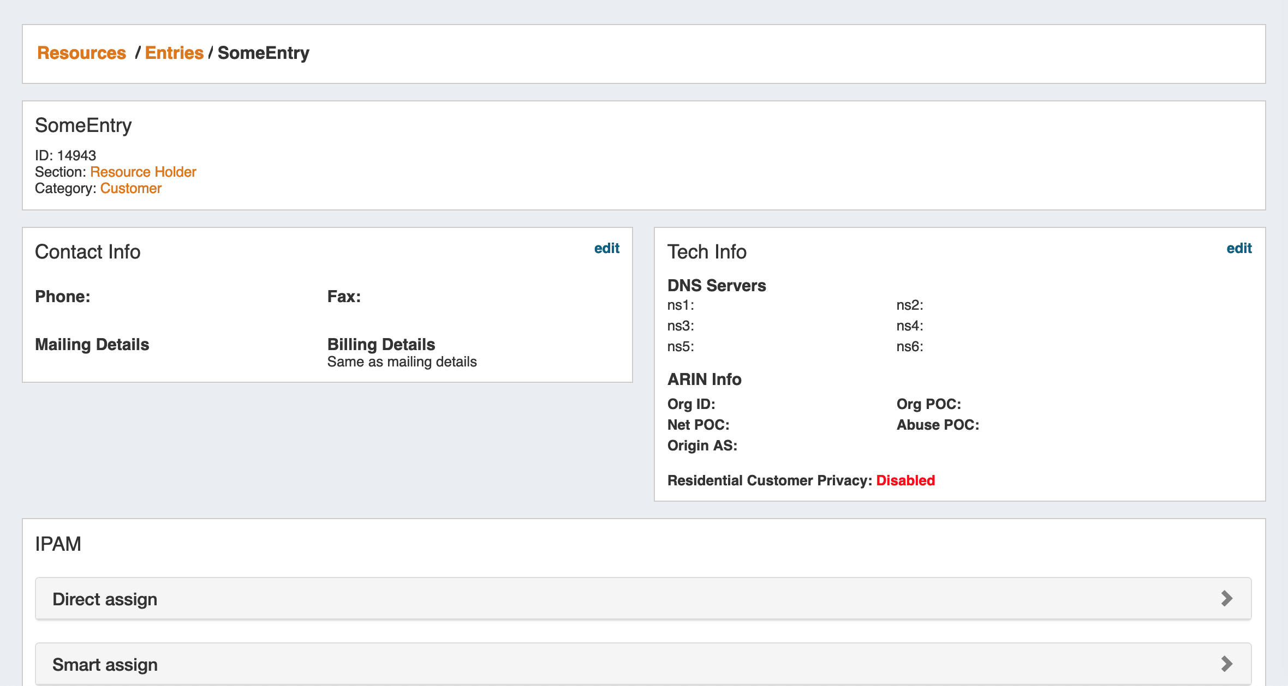Click the Smart assign chevron arrow

(x=1226, y=664)
